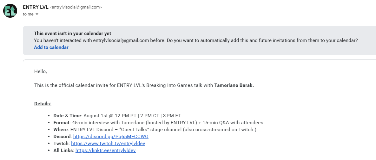This screenshot has height=160, width=376.
Task: Click the gray calendar notification banner
Action: pyautogui.click(x=200, y=40)
